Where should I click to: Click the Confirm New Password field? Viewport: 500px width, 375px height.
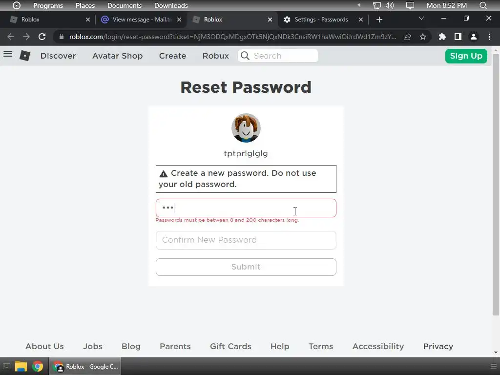246,240
